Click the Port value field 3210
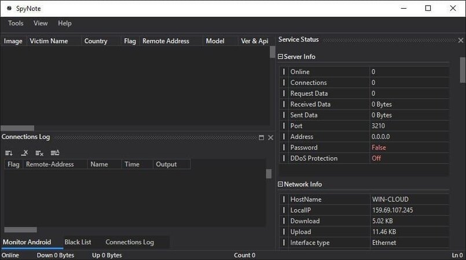This screenshot has height=260, width=466. [x=378, y=125]
